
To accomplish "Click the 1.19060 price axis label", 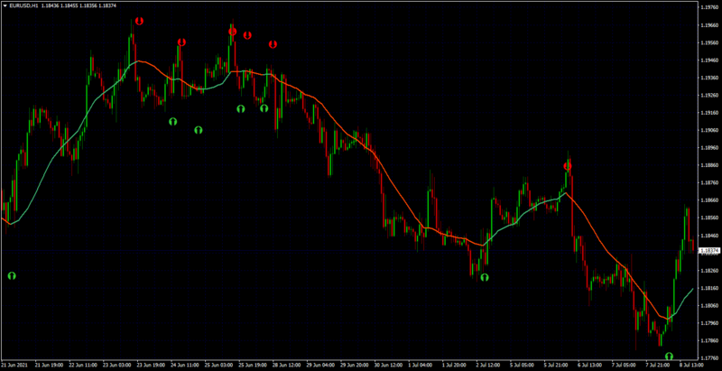I will (709, 130).
